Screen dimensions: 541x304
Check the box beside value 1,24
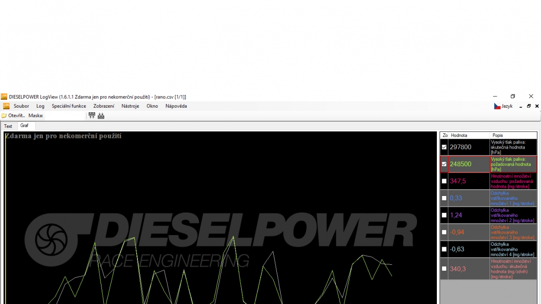click(x=444, y=215)
